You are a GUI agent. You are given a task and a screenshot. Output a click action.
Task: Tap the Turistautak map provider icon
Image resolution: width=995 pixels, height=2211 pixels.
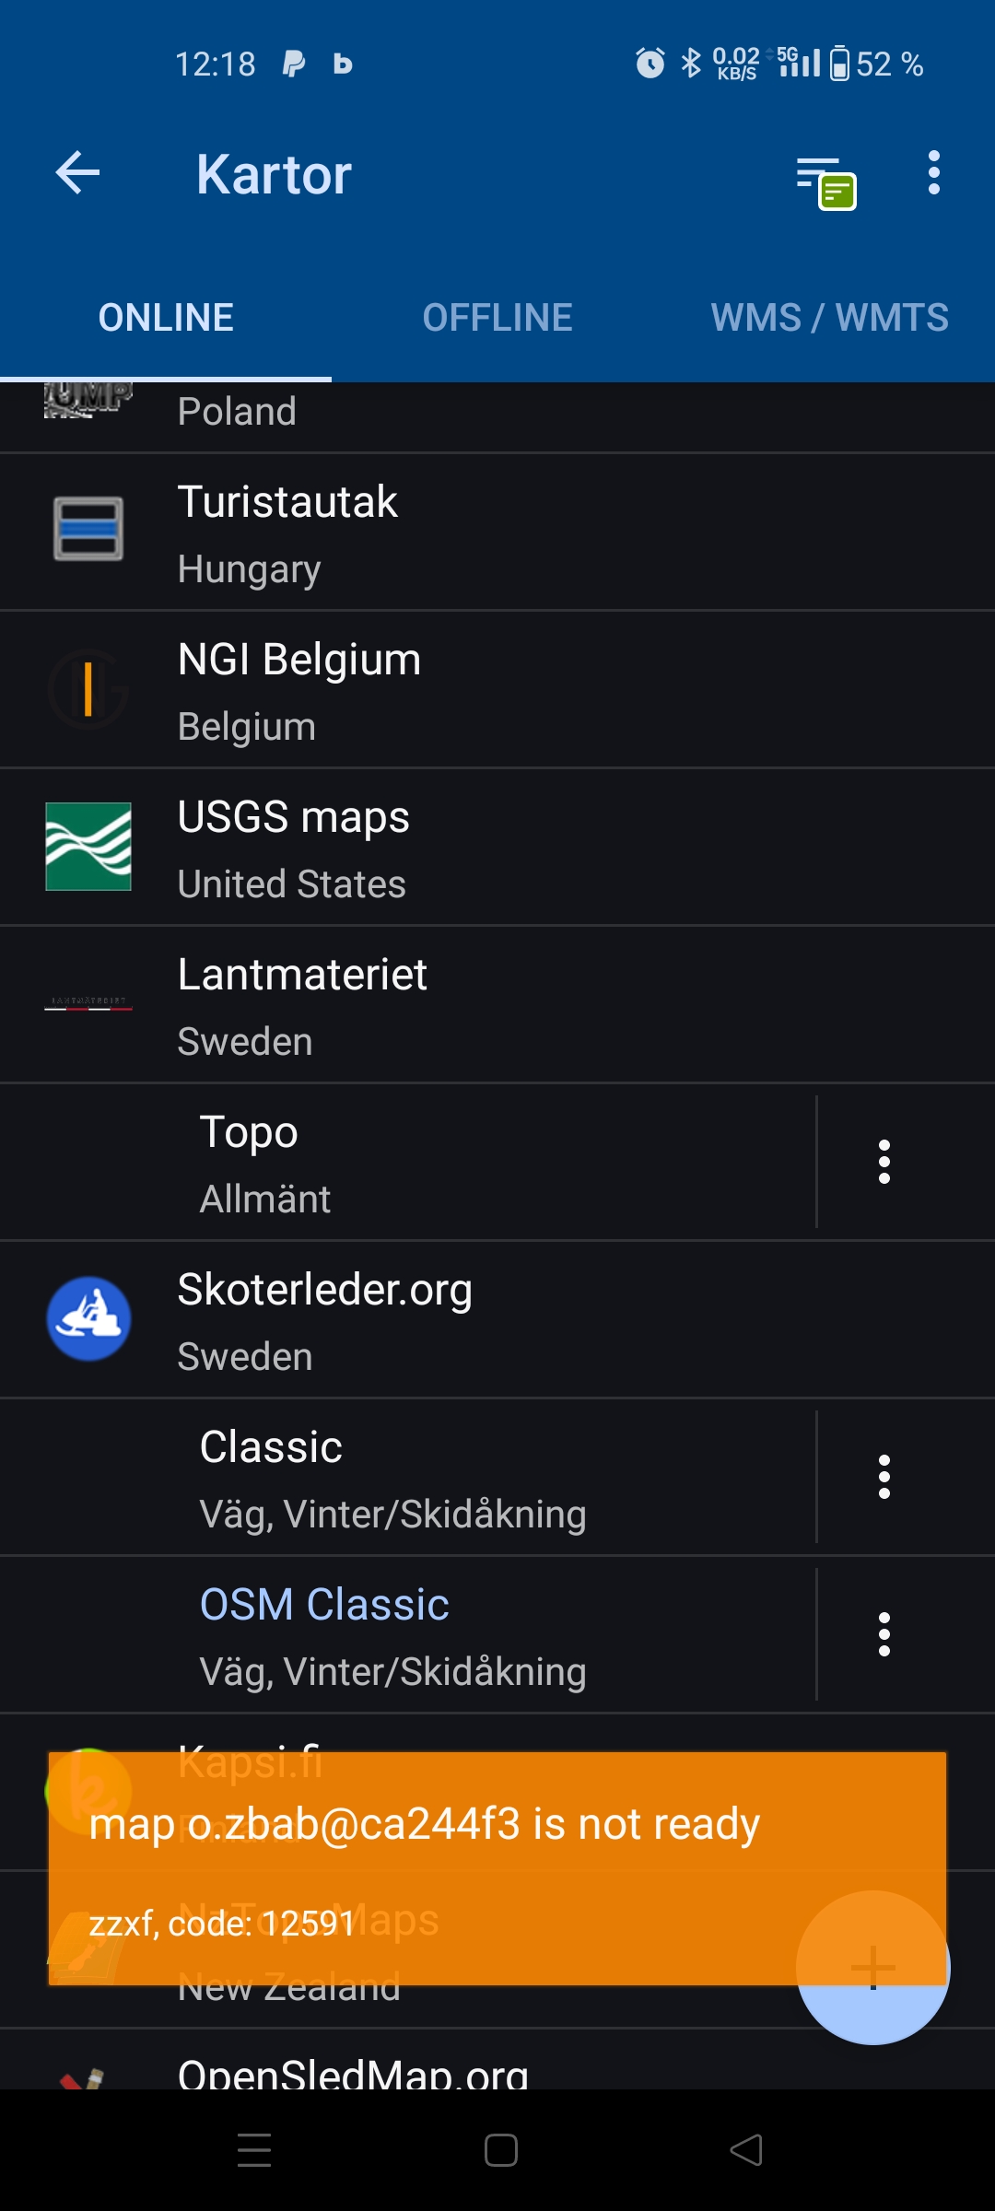88,529
